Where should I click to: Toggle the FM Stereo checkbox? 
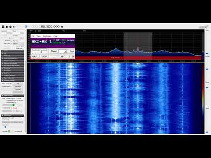pyautogui.click(x=11, y=41)
